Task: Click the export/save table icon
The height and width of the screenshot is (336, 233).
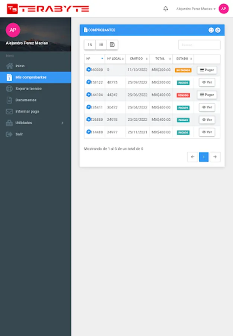Action: pyautogui.click(x=112, y=45)
